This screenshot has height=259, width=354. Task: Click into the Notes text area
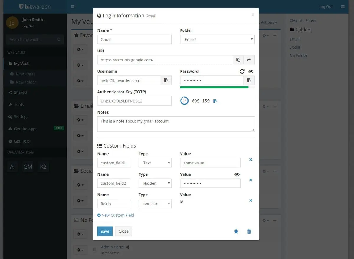click(176, 124)
